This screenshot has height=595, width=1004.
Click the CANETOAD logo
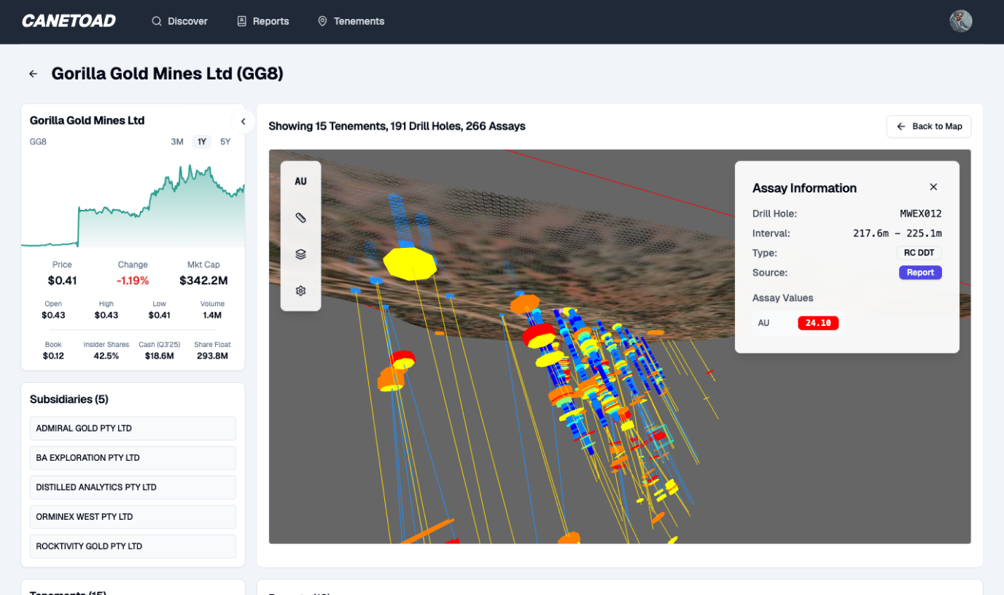point(69,21)
